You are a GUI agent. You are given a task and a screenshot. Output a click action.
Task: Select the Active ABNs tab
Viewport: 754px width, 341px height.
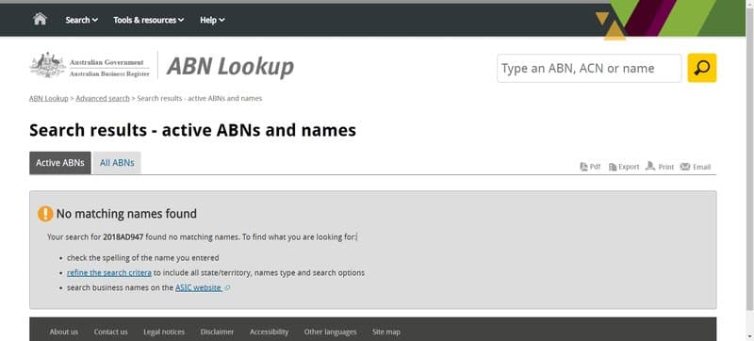[60, 163]
